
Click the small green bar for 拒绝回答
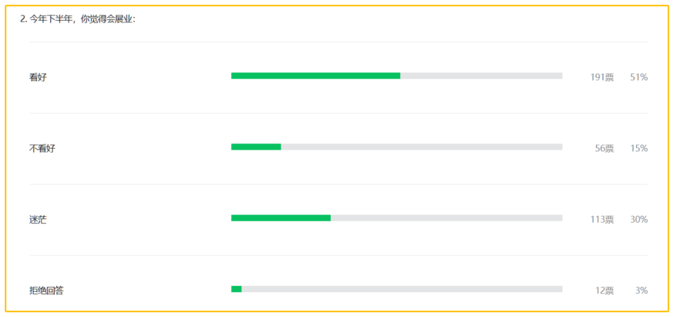pos(237,289)
